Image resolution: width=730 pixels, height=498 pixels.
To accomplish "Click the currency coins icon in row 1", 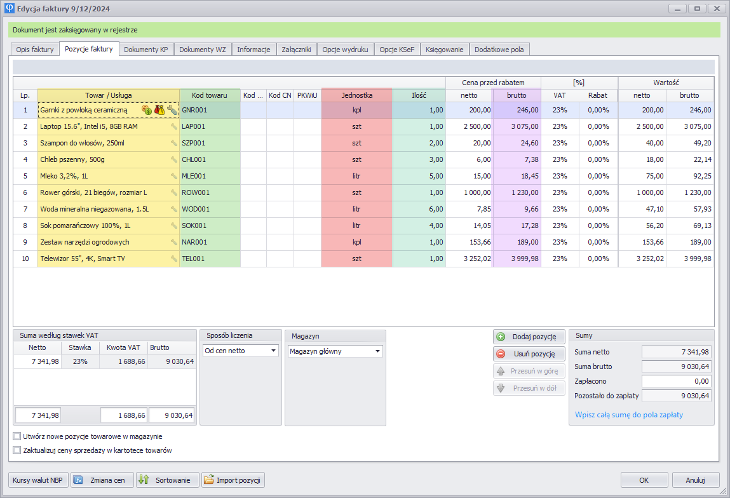I will coord(147,110).
